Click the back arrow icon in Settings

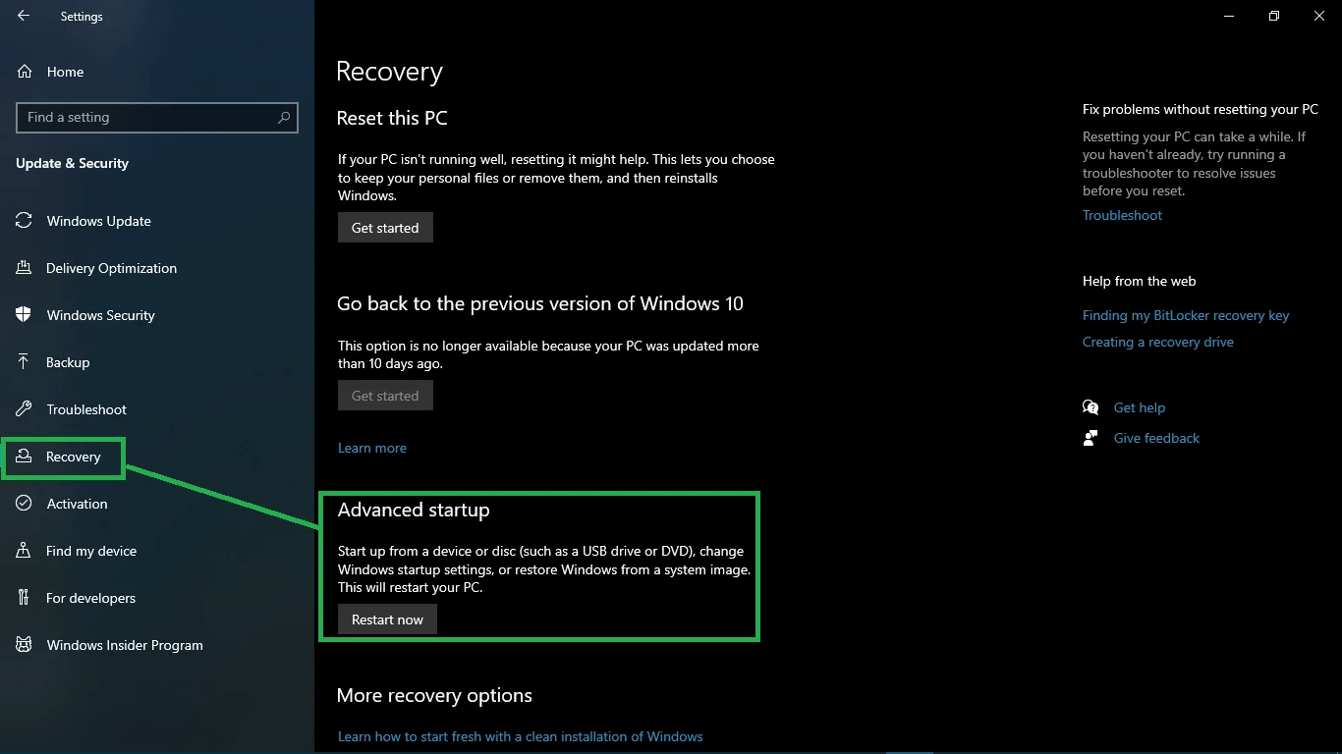[x=24, y=16]
